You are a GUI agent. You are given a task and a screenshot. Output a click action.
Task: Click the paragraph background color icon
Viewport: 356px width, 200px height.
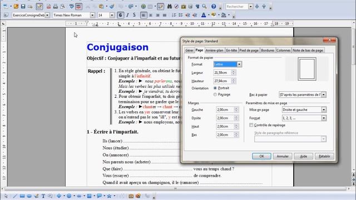pyautogui.click(x=224, y=15)
